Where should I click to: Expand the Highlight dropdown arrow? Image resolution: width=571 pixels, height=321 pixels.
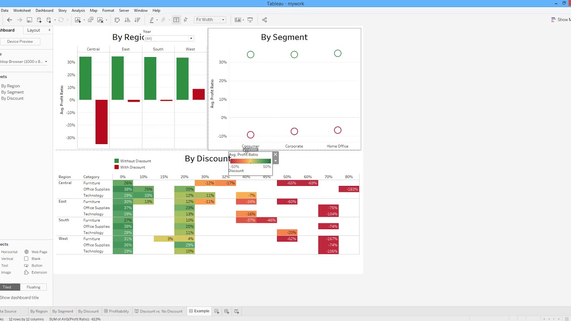tap(157, 20)
